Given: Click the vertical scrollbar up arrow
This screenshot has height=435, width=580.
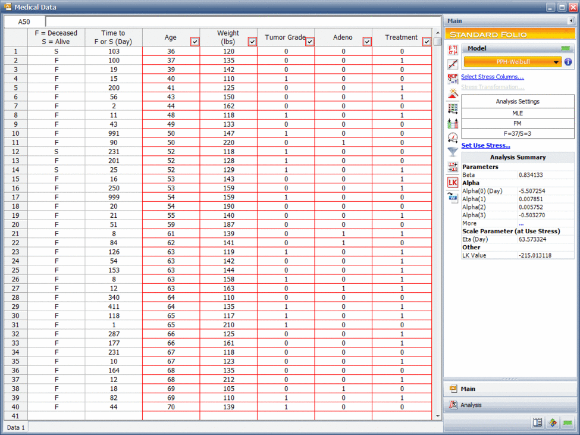Looking at the screenshot, I should coord(437,33).
